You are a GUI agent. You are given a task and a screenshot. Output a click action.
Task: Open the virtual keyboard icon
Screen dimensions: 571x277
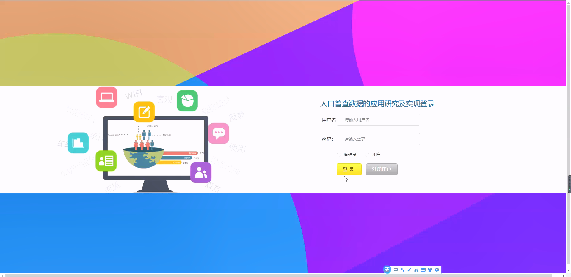point(423,270)
